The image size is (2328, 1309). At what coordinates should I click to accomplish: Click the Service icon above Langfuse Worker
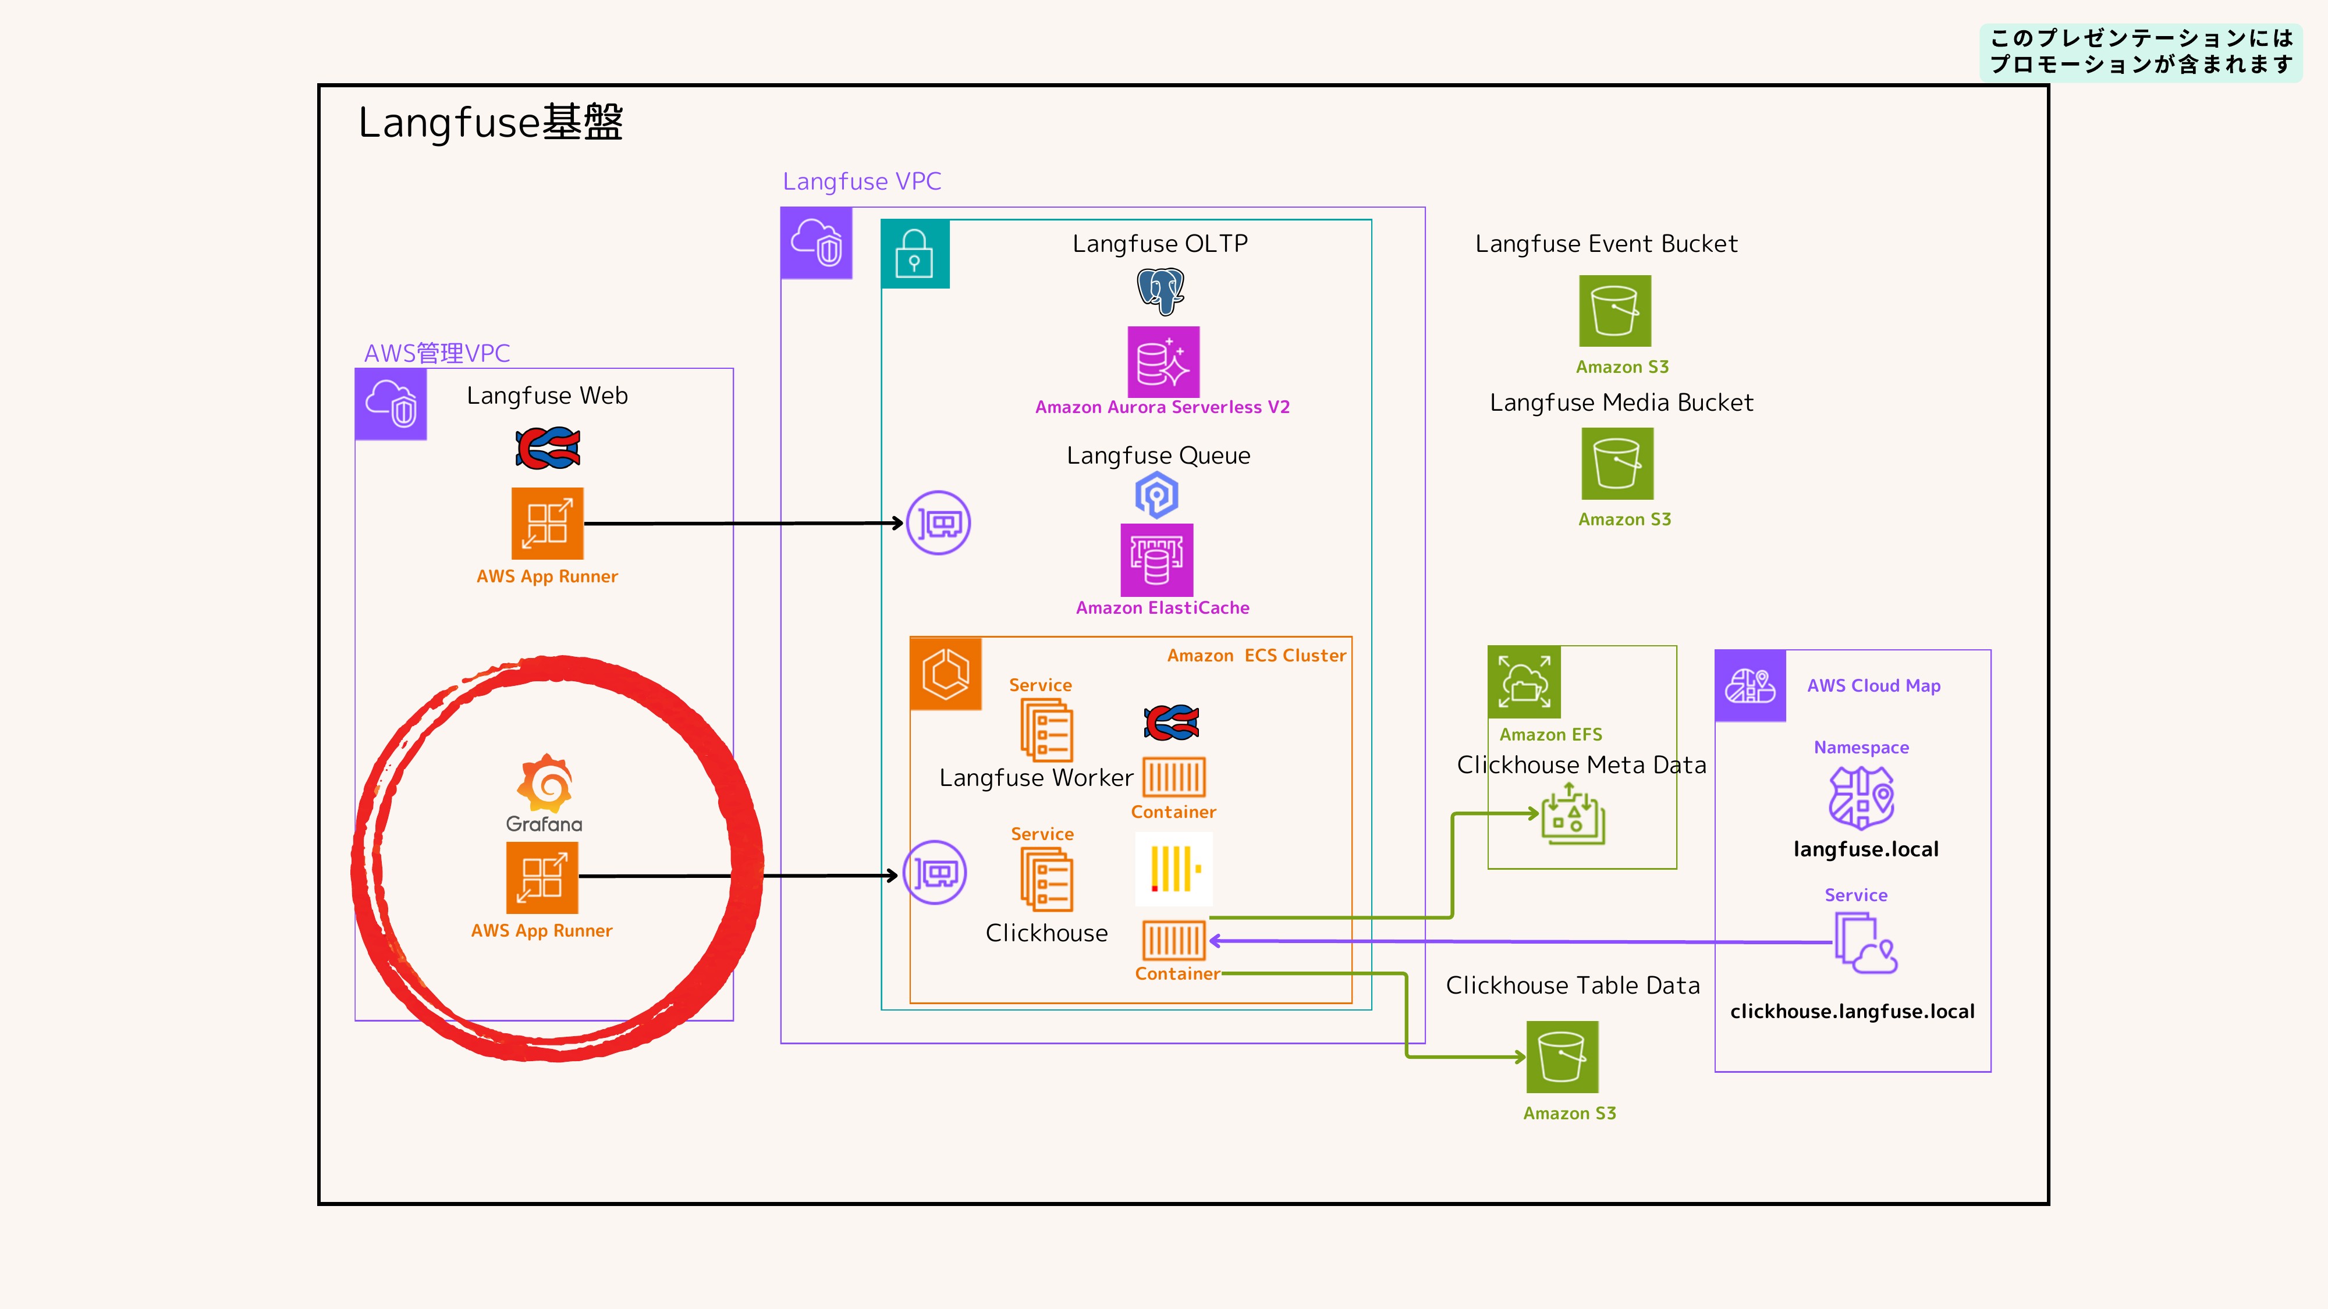tap(1046, 730)
